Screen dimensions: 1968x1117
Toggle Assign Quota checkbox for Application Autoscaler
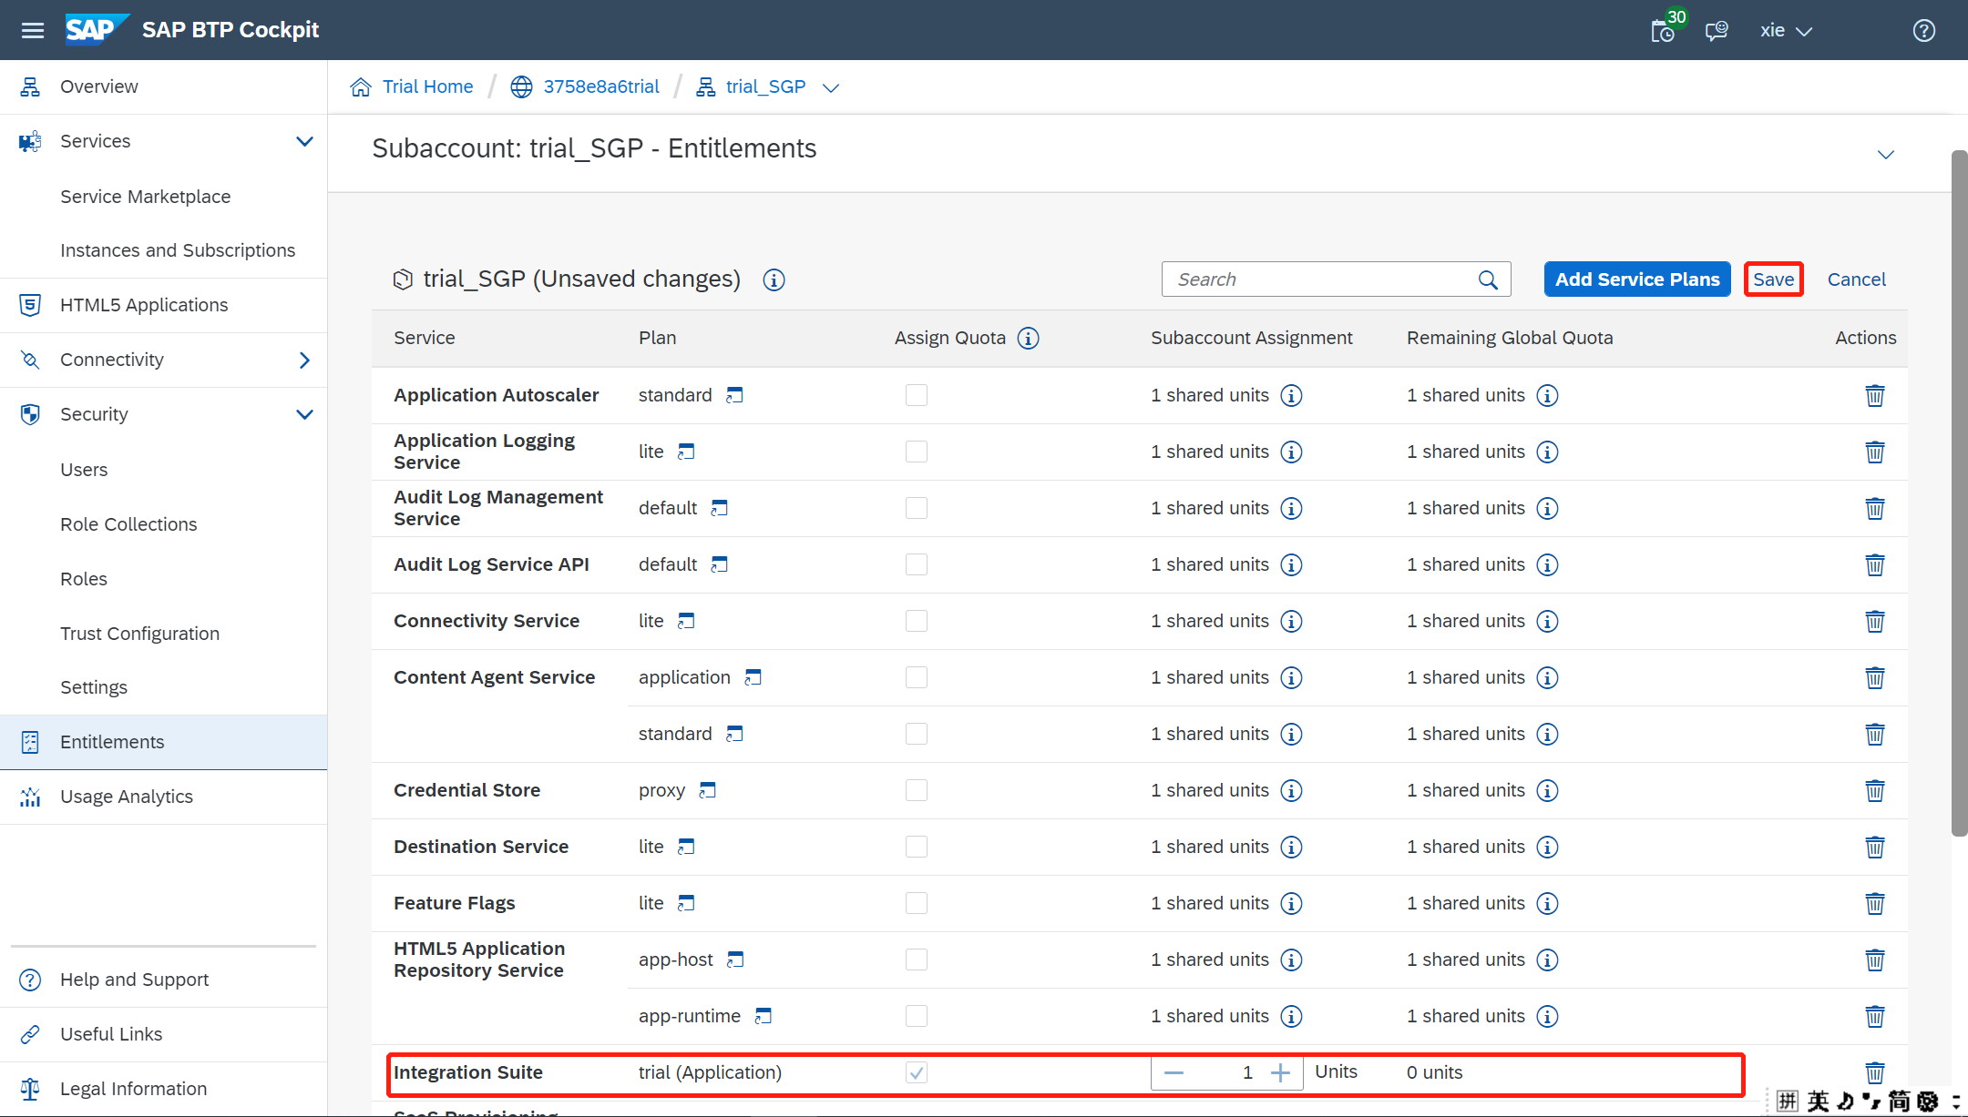917,395
